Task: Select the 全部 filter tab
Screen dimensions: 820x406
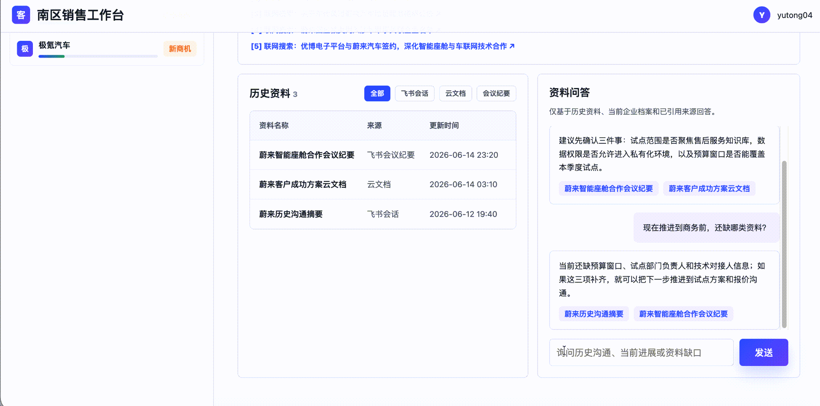Action: pyautogui.click(x=377, y=94)
